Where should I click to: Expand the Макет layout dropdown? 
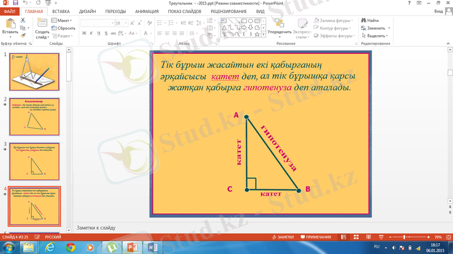tap(64, 20)
